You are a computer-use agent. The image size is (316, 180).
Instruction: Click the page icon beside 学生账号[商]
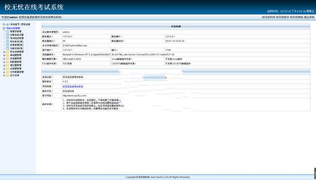click(7, 42)
